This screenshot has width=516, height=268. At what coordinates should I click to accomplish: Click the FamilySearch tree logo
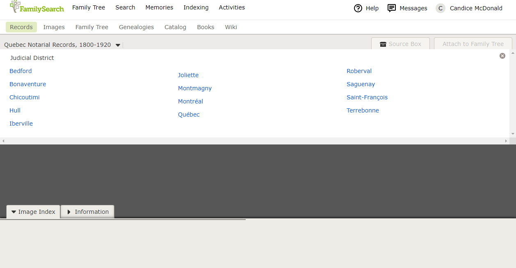click(16, 6)
